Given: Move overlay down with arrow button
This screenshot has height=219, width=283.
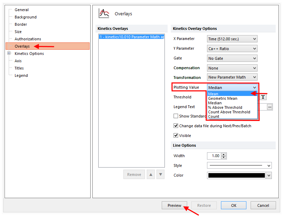Looking at the screenshot, I should coord(160,175).
